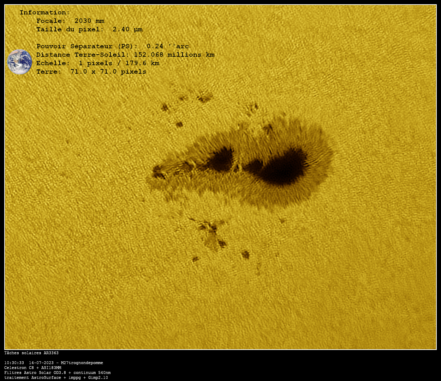Click the 'Information:' heading text

point(45,12)
